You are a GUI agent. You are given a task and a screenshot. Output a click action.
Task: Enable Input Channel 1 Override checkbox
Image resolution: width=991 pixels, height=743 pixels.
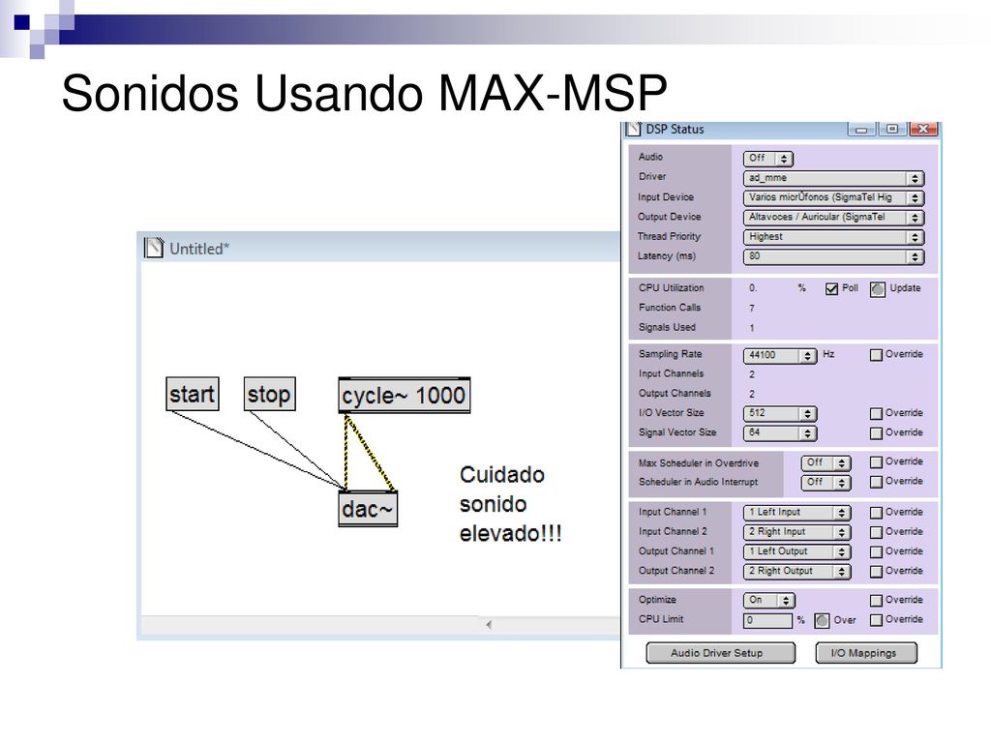(876, 513)
